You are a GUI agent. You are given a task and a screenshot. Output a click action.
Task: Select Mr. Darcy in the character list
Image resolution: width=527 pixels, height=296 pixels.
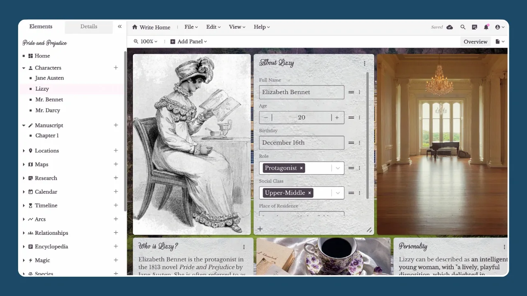[x=48, y=110]
